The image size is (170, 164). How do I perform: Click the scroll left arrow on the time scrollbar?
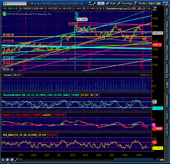coord(21,160)
